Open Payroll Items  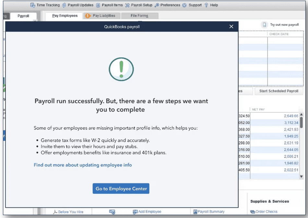click(x=112, y=5)
